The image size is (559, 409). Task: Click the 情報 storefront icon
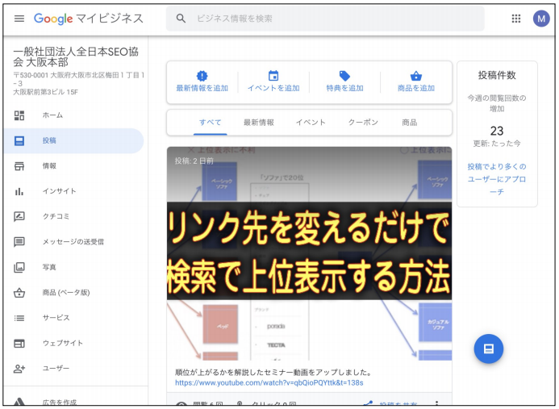tap(19, 166)
